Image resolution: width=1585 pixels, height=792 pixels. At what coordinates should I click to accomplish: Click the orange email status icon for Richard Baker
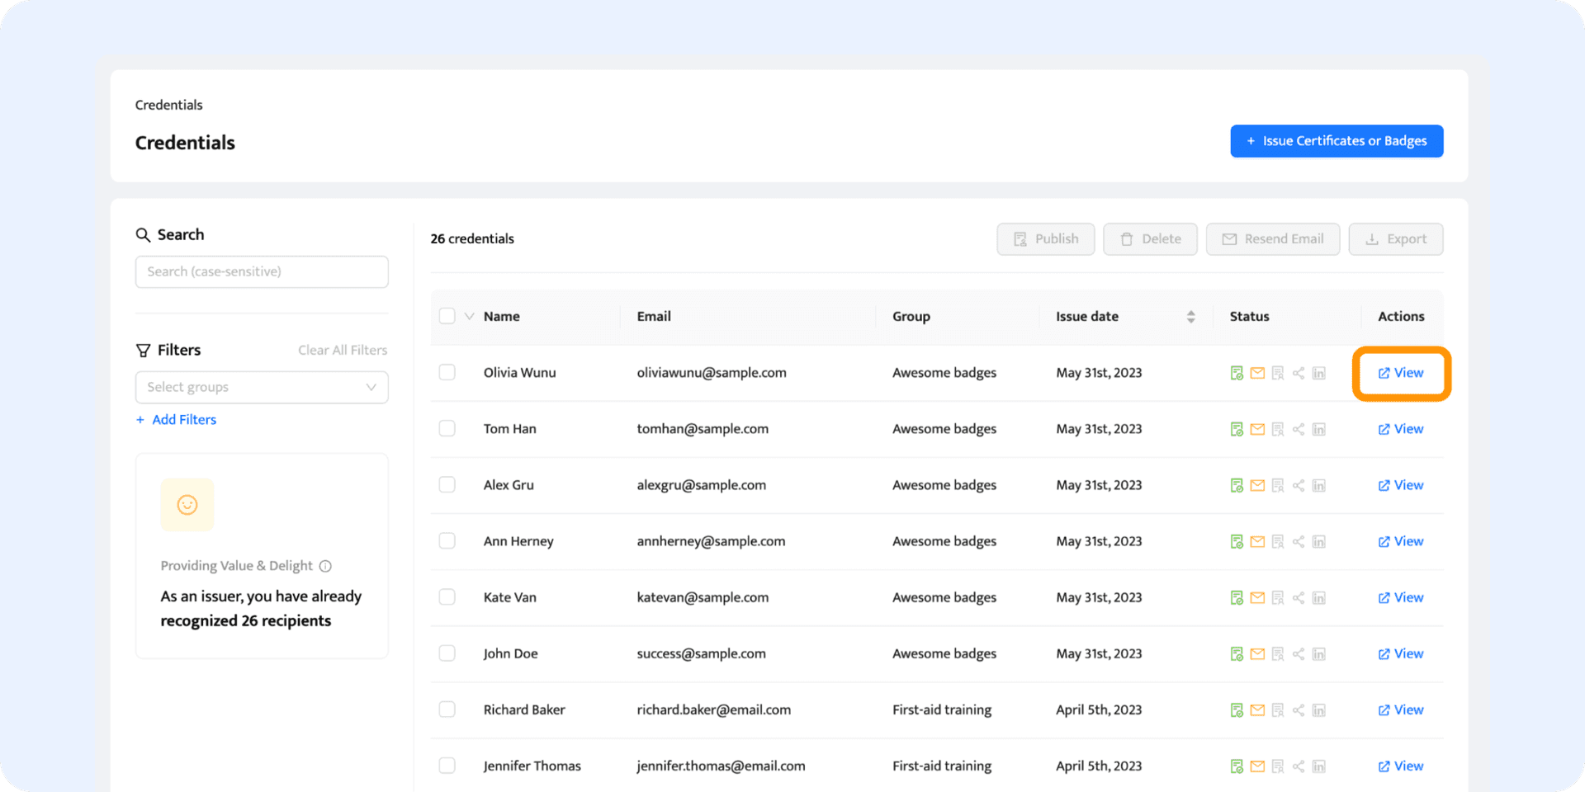tap(1256, 709)
